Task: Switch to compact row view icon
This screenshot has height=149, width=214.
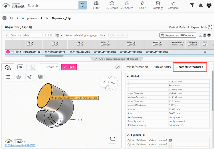Action: pos(200,35)
